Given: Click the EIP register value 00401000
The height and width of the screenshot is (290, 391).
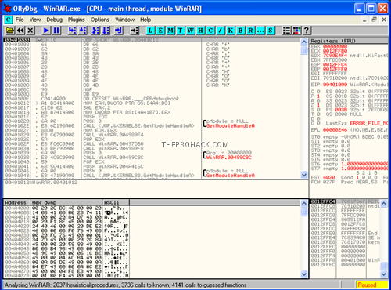Looking at the screenshot, I should [335, 85].
